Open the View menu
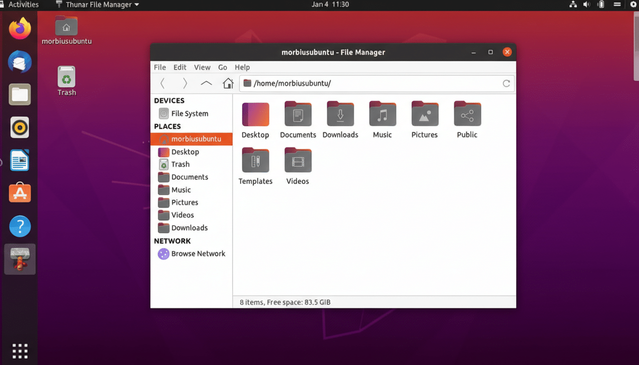Viewport: 639px width, 365px height. (x=202, y=67)
